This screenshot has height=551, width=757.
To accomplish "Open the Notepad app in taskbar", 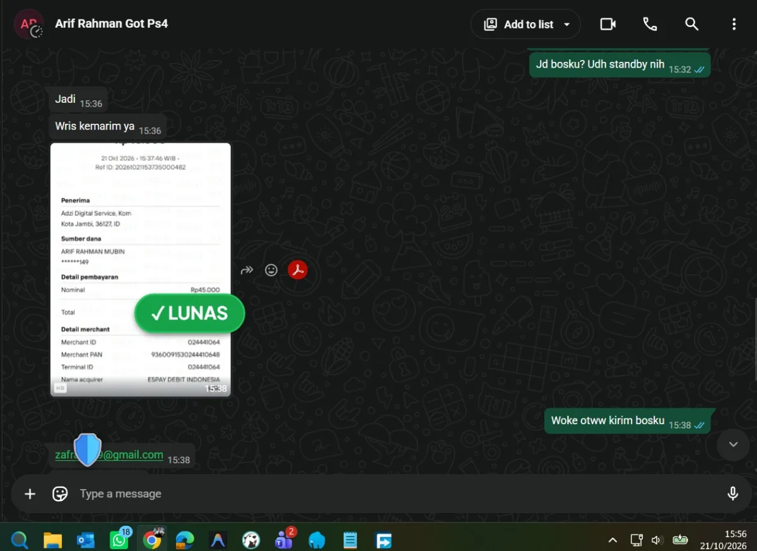I will (x=350, y=540).
